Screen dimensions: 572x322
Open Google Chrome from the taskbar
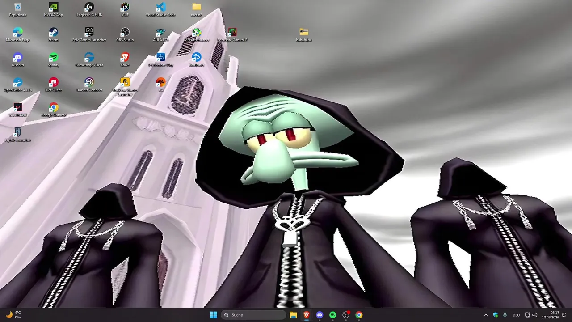(359, 315)
